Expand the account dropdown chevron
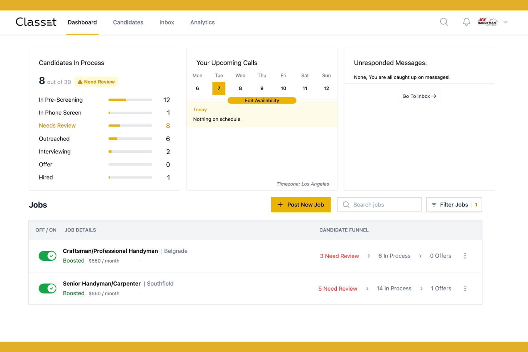Screen dimensions: 528x352 pyautogui.click(x=506, y=22)
